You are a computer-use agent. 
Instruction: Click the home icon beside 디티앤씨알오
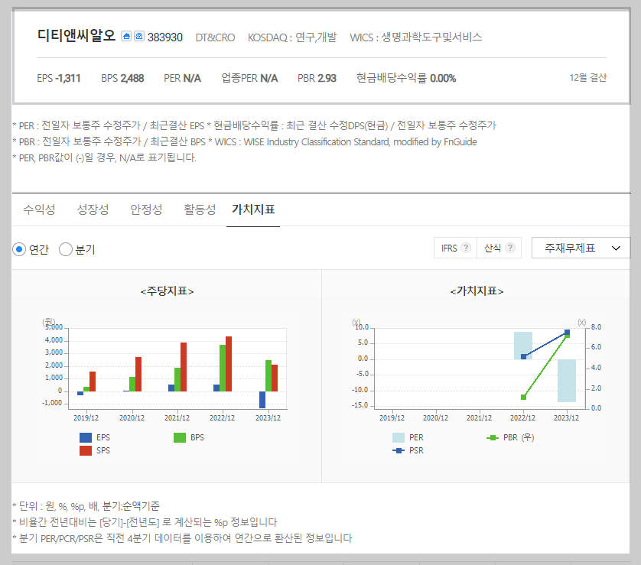[x=127, y=36]
